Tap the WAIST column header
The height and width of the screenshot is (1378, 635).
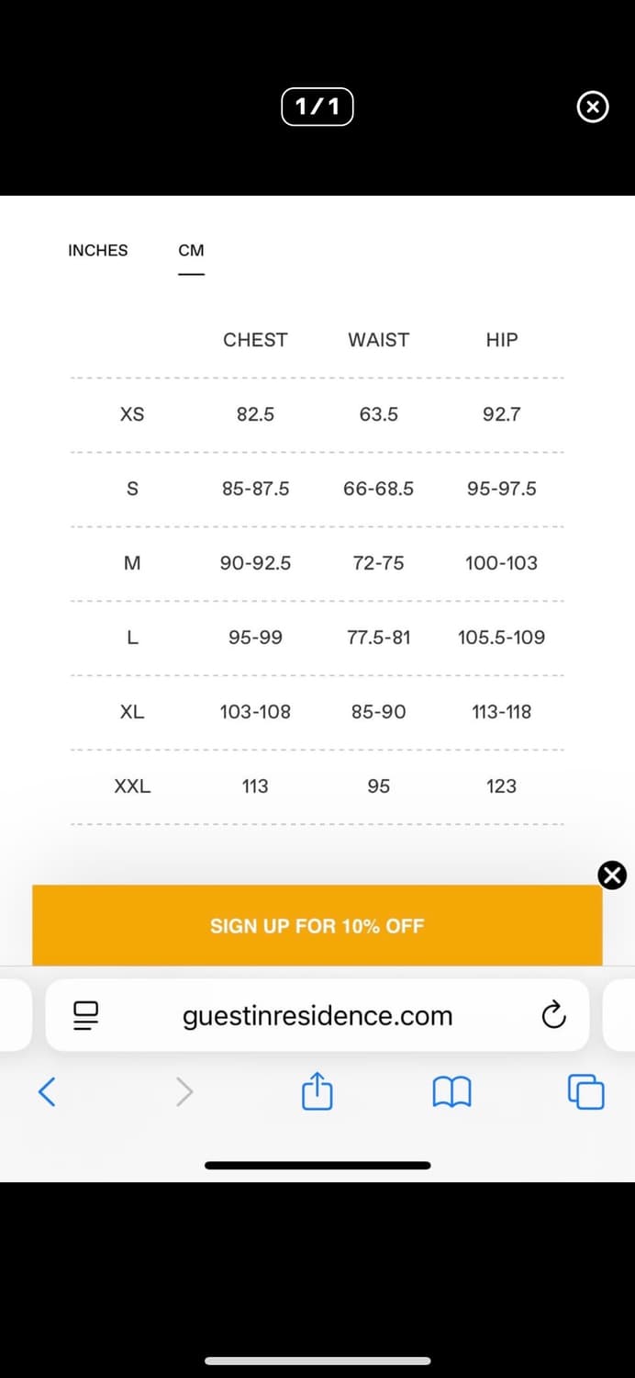[378, 340]
